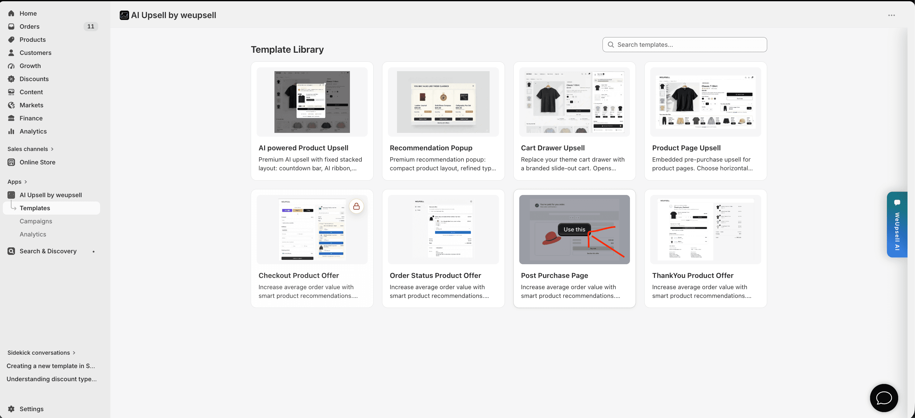Select Recommendation Popup thumbnail
This screenshot has width=915, height=418.
coord(443,102)
